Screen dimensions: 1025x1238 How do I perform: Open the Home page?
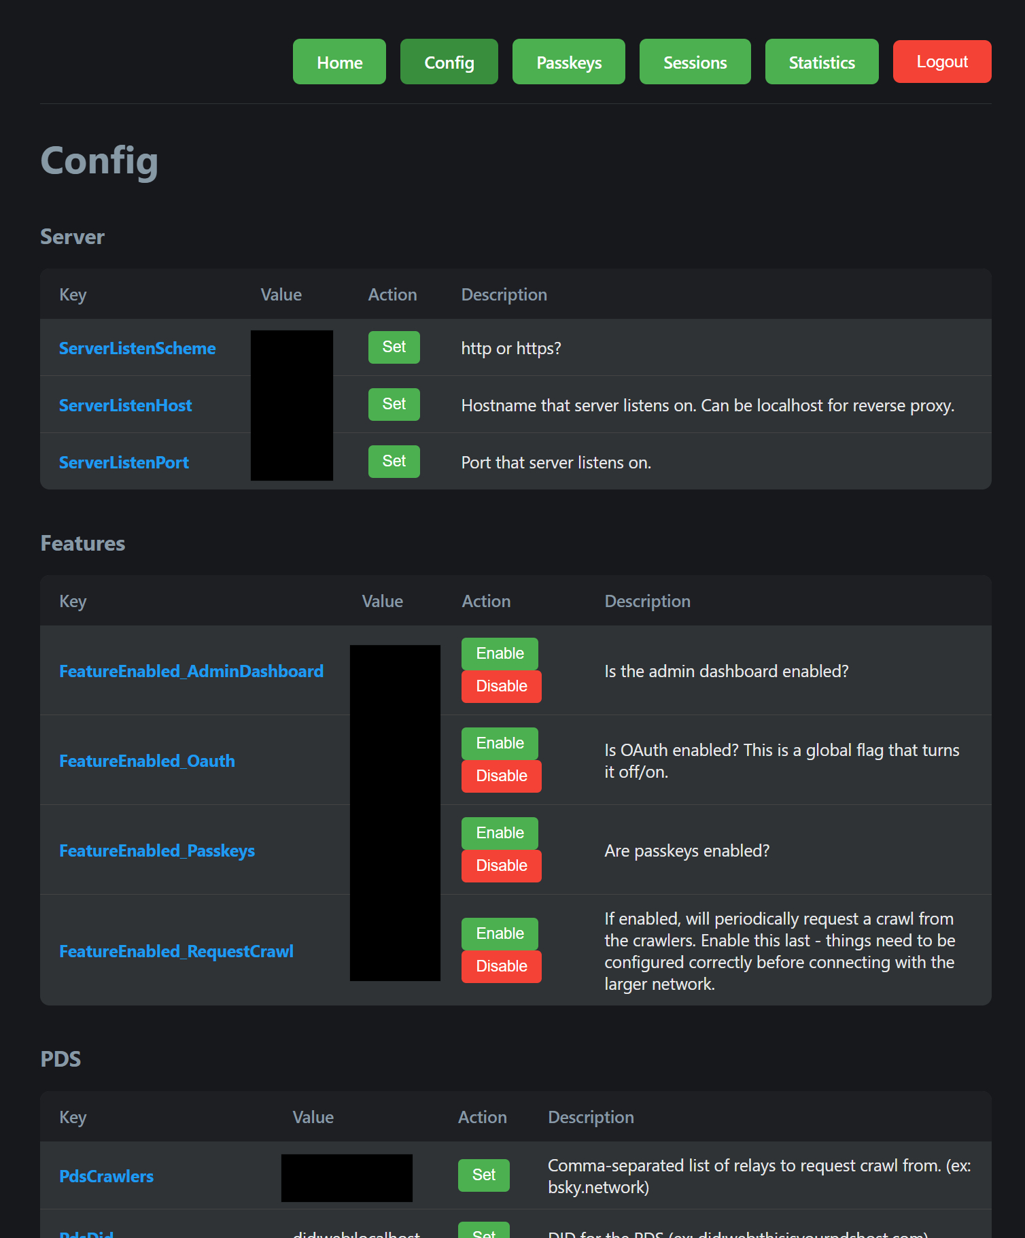(339, 62)
